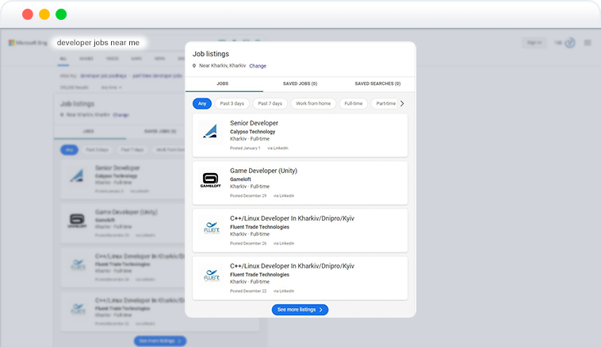Click the Microsoft Bing logo
The image size is (601, 347).
point(28,43)
